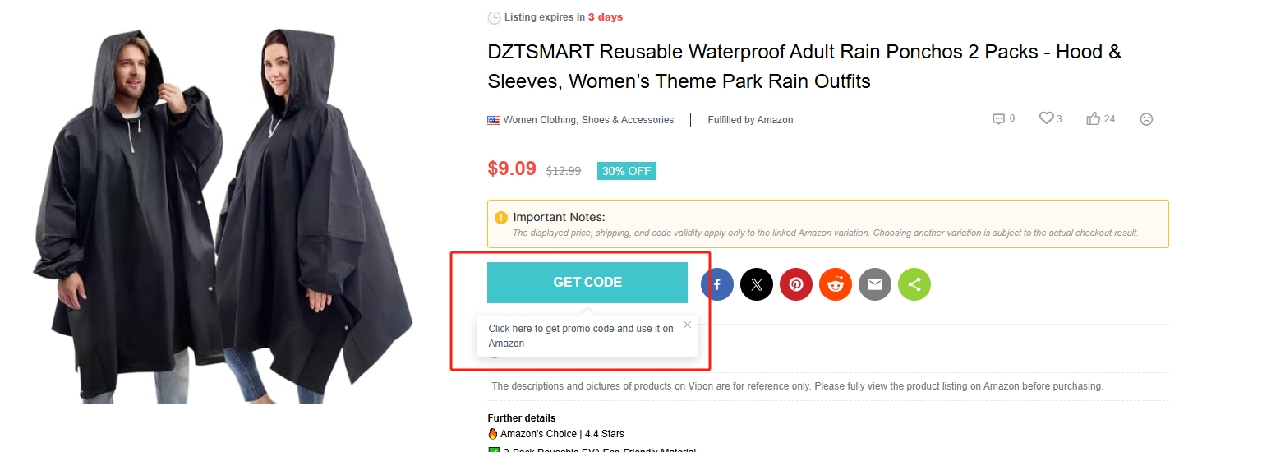The width and height of the screenshot is (1285, 452).
Task: Click the DZTSMART Rain Ponchos product title
Action: [x=804, y=67]
